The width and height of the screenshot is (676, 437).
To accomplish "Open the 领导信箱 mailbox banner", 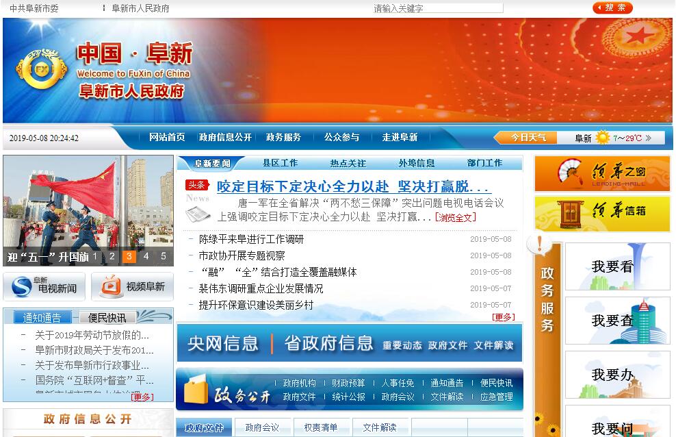I will click(602, 214).
